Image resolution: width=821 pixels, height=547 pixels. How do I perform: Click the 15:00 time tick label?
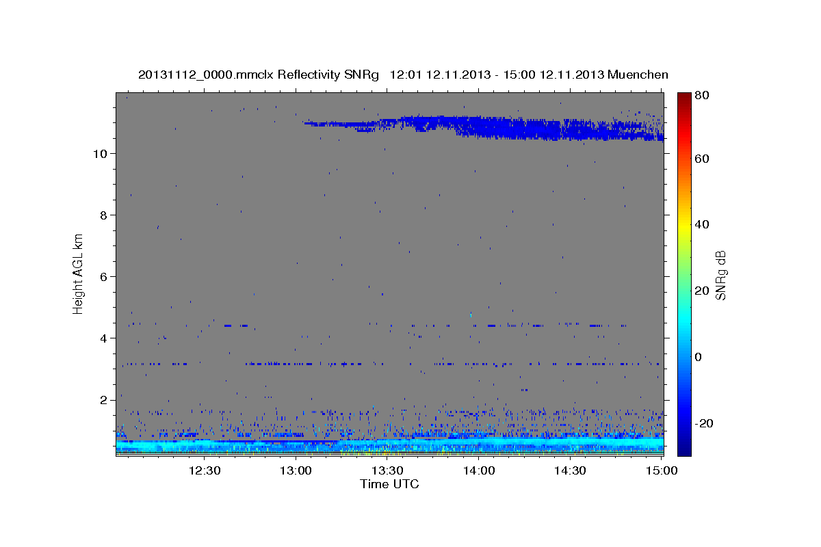662,470
